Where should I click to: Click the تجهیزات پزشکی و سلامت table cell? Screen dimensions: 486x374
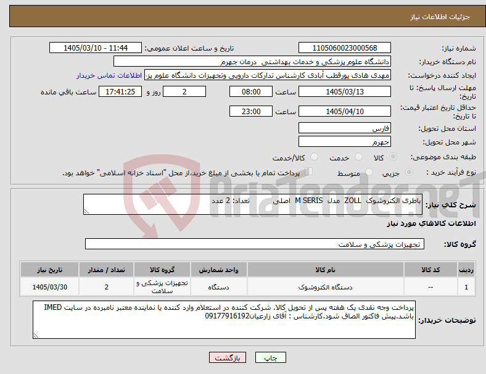click(162, 287)
